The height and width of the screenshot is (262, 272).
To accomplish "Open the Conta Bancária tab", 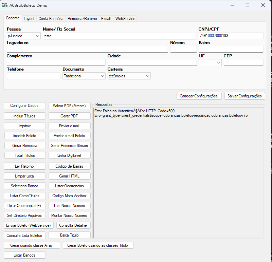I will click(51, 19).
